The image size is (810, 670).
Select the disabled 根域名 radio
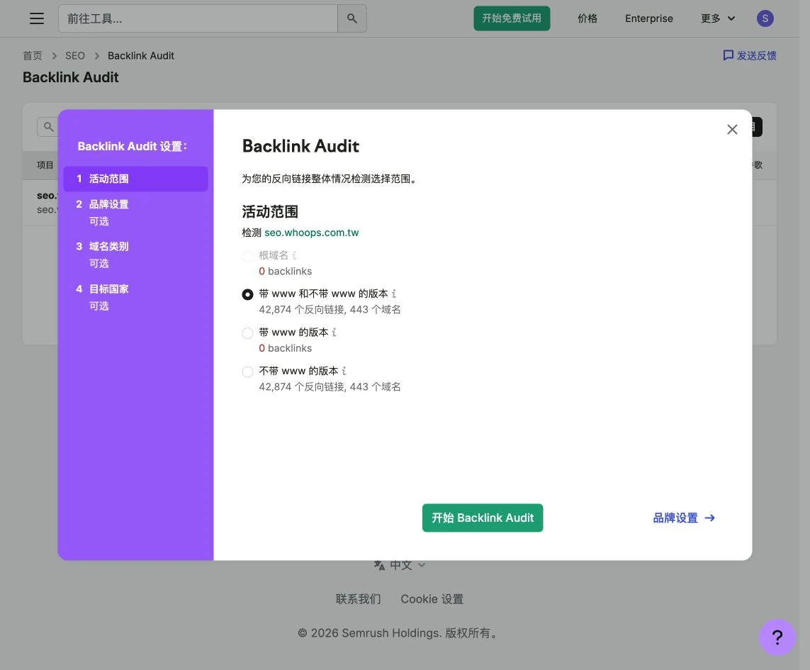coord(247,256)
